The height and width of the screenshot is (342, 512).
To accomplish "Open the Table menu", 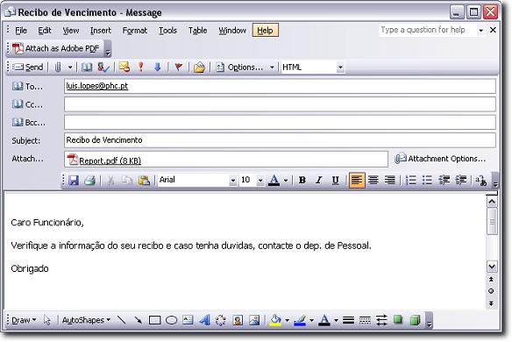I will point(197,31).
